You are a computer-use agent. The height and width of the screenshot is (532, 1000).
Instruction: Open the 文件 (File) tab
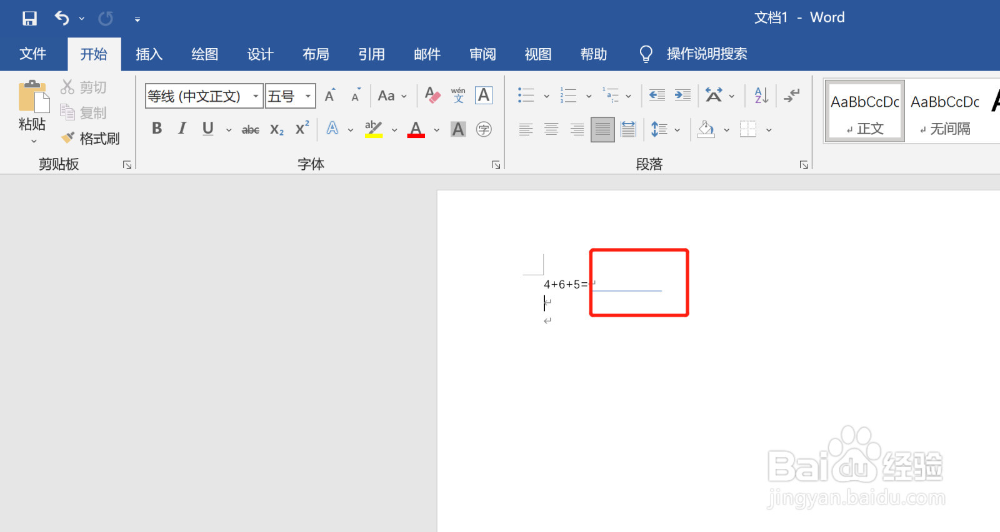(x=33, y=54)
